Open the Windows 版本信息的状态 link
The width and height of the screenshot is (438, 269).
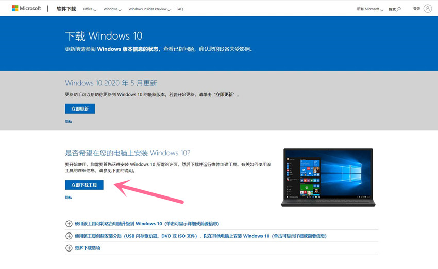tap(128, 49)
